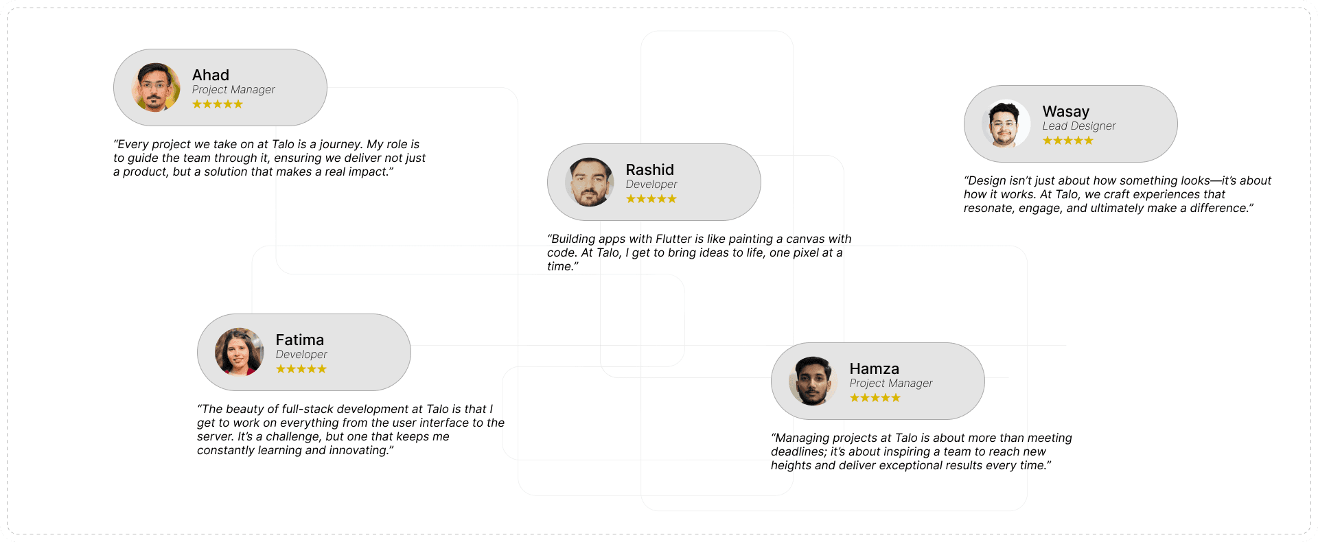Click Fatima's star rating row
The image size is (1318, 542).
click(301, 369)
